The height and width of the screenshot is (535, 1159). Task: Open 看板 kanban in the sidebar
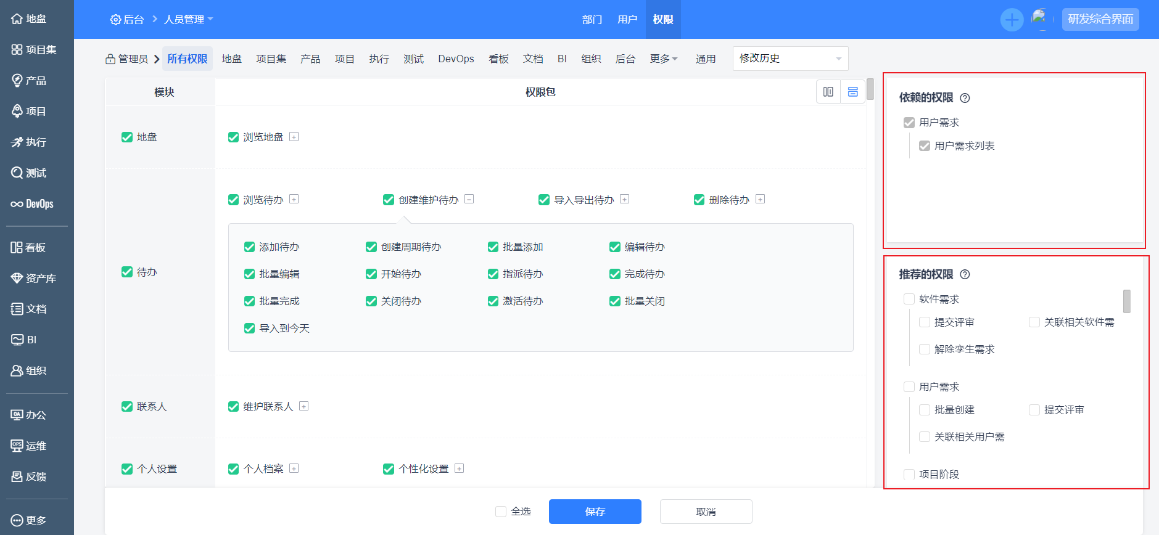tap(28, 248)
